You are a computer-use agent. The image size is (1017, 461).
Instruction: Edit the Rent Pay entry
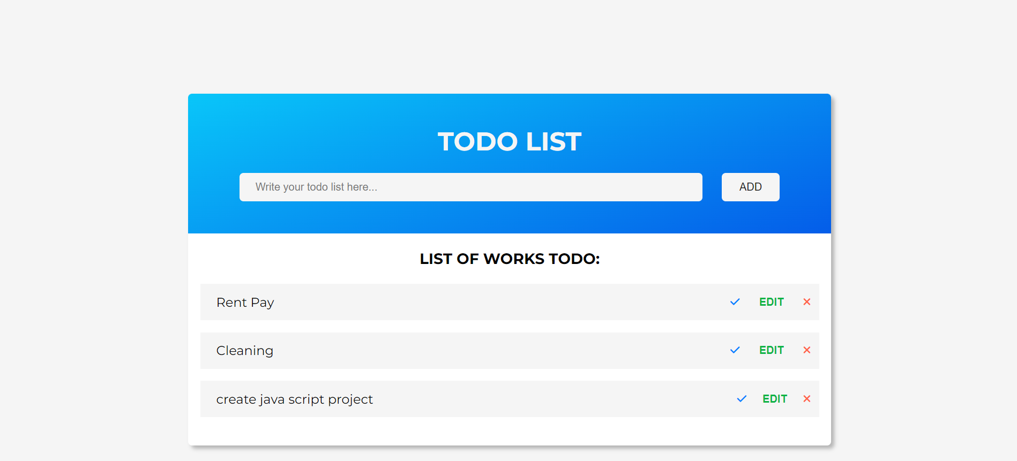click(x=772, y=302)
